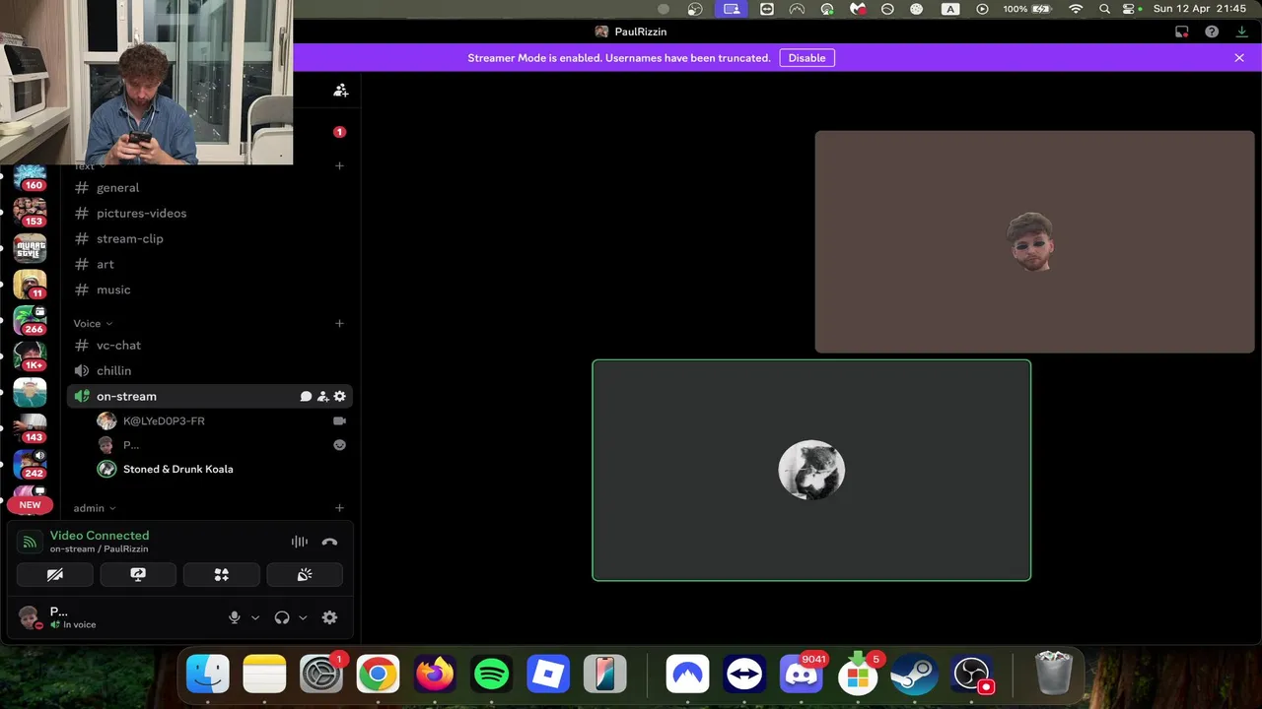Viewport: 1262px width, 709px height.
Task: Open Discord help icon
Action: 1212,32
